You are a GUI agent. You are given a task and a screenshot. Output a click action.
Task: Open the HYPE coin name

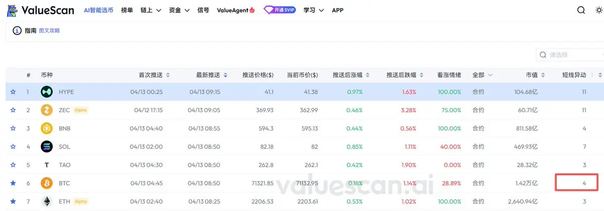point(66,92)
